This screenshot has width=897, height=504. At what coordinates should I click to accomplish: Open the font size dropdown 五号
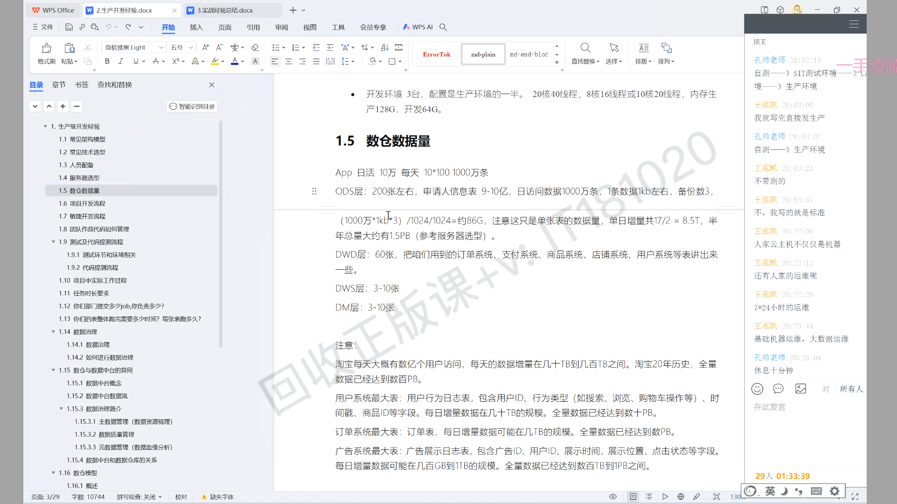tap(191, 48)
